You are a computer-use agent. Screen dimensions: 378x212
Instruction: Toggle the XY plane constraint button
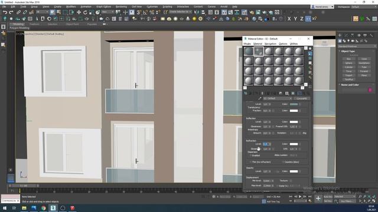pyautogui.click(x=308, y=19)
